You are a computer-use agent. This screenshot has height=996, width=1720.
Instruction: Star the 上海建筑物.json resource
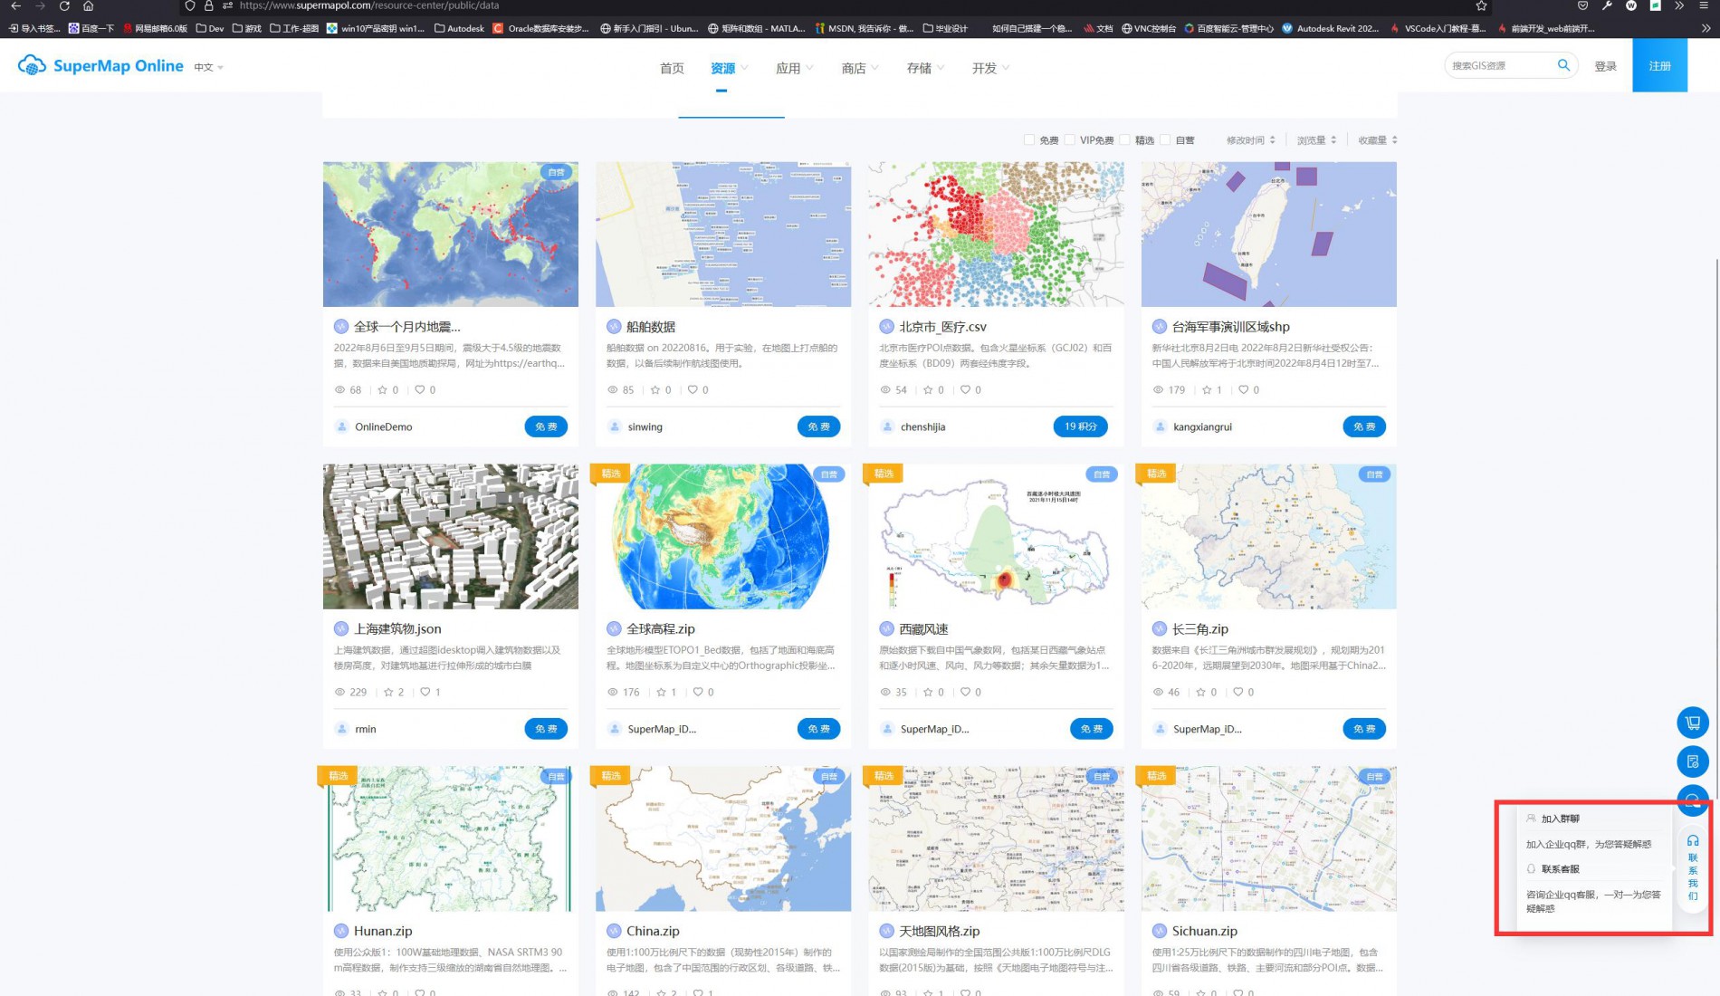[388, 692]
